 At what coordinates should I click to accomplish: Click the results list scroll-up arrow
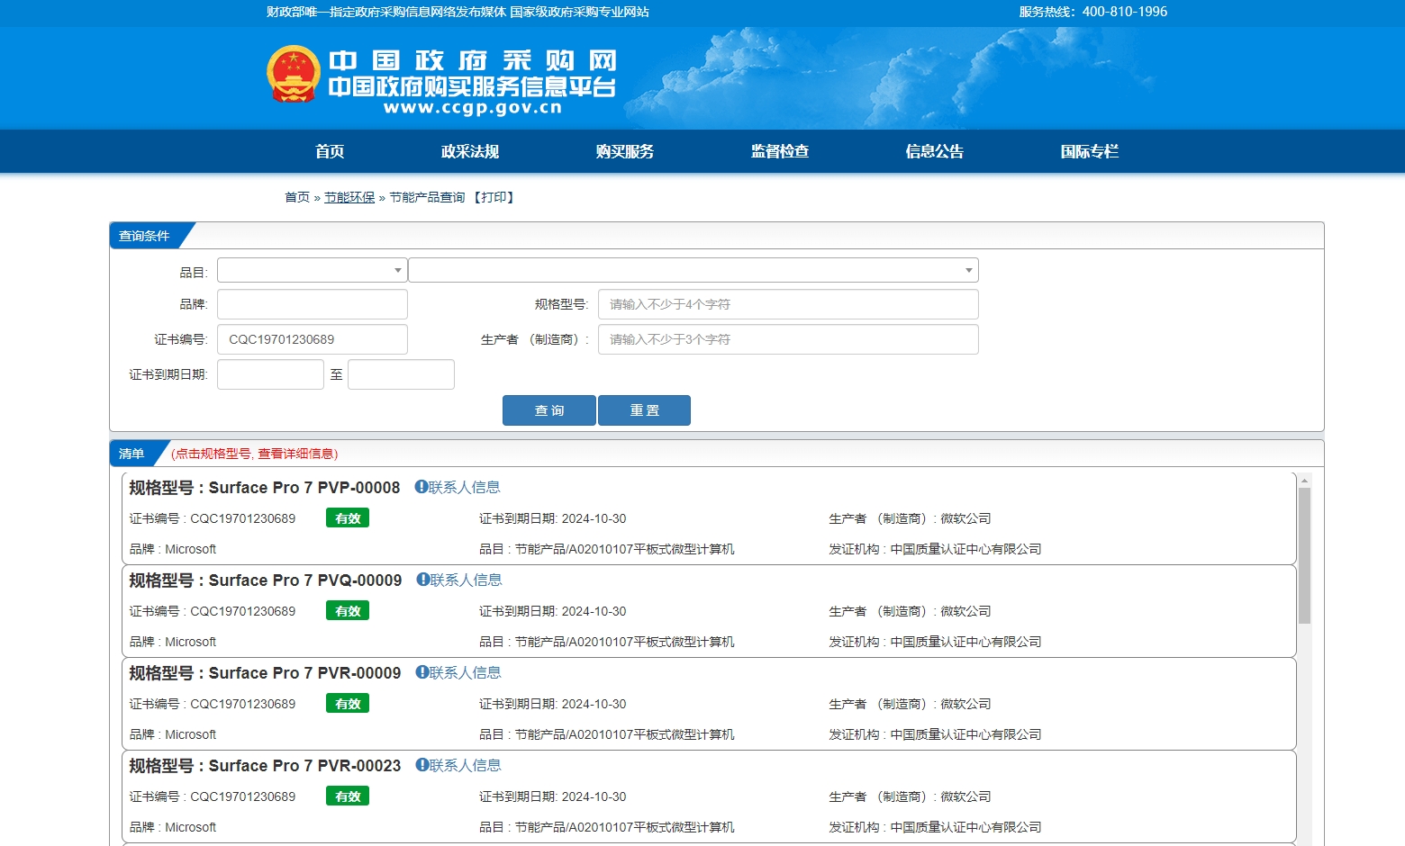tap(1304, 481)
